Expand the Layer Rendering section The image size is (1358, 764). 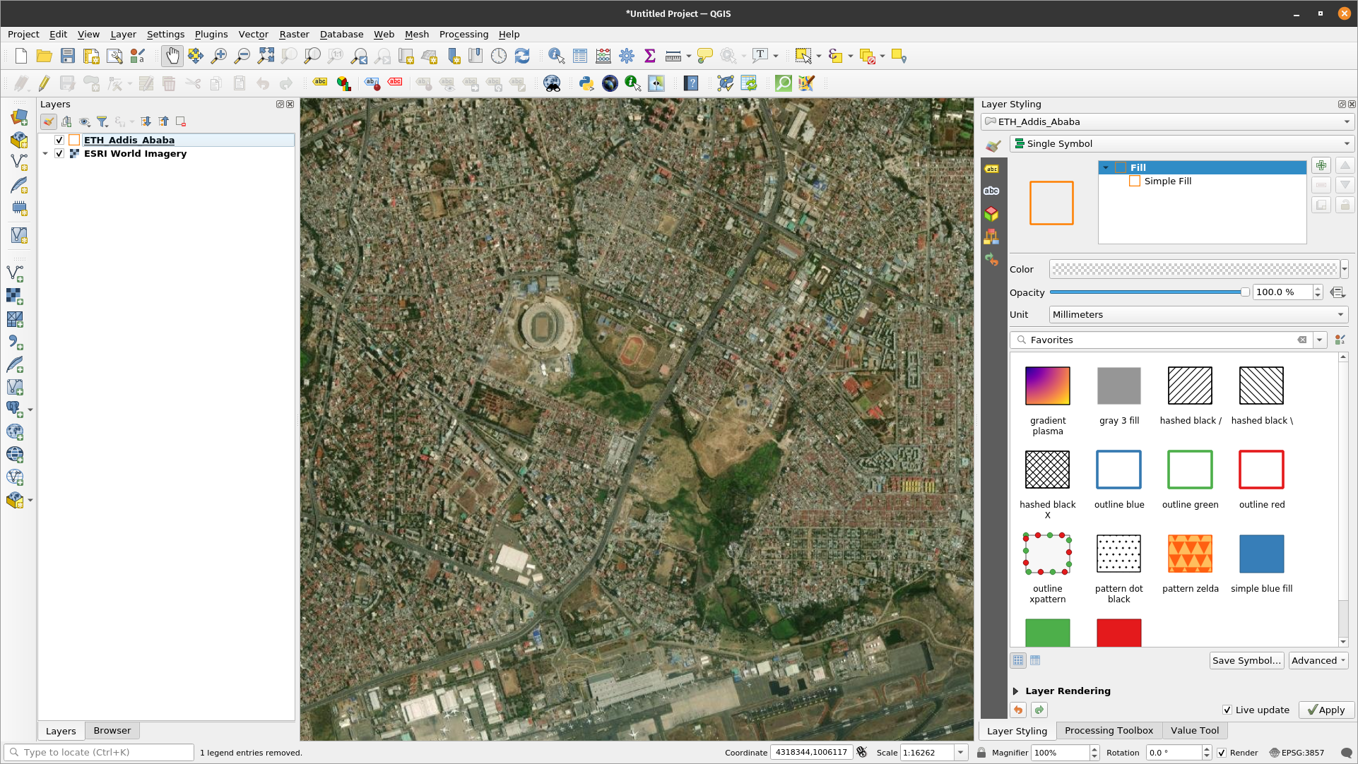click(x=1015, y=691)
